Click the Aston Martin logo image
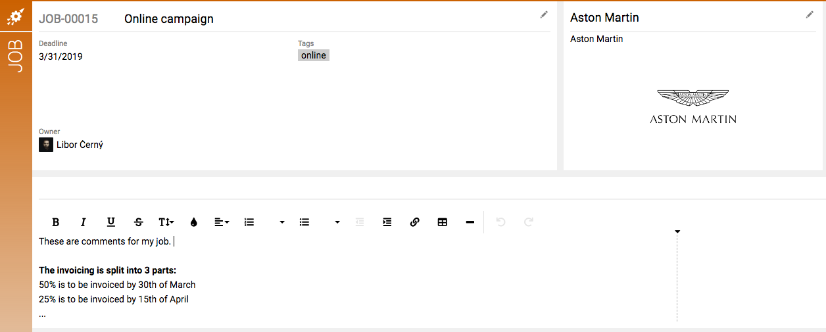 pyautogui.click(x=693, y=107)
